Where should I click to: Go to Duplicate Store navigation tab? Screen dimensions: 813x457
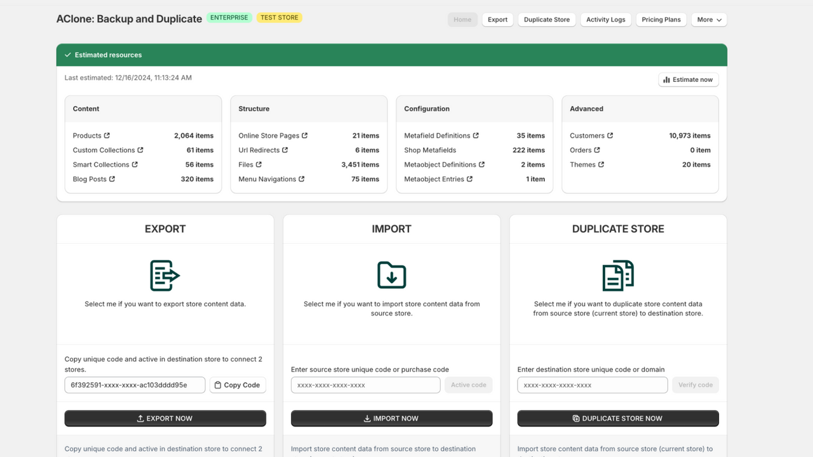tap(547, 20)
